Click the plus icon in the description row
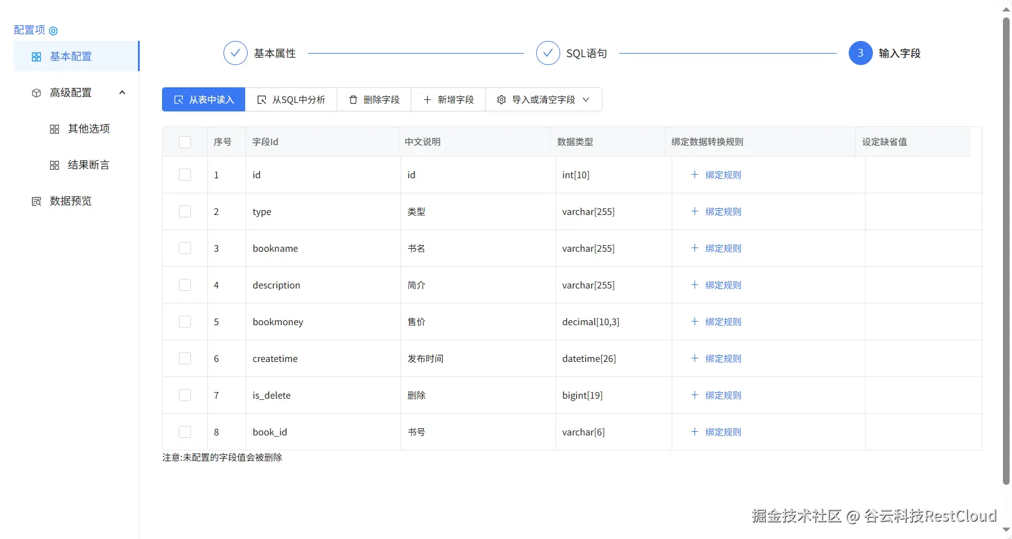 click(x=695, y=285)
